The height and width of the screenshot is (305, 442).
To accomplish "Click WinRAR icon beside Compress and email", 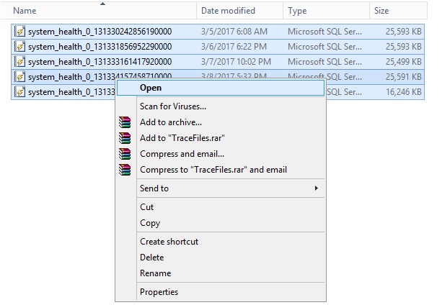I will (126, 154).
